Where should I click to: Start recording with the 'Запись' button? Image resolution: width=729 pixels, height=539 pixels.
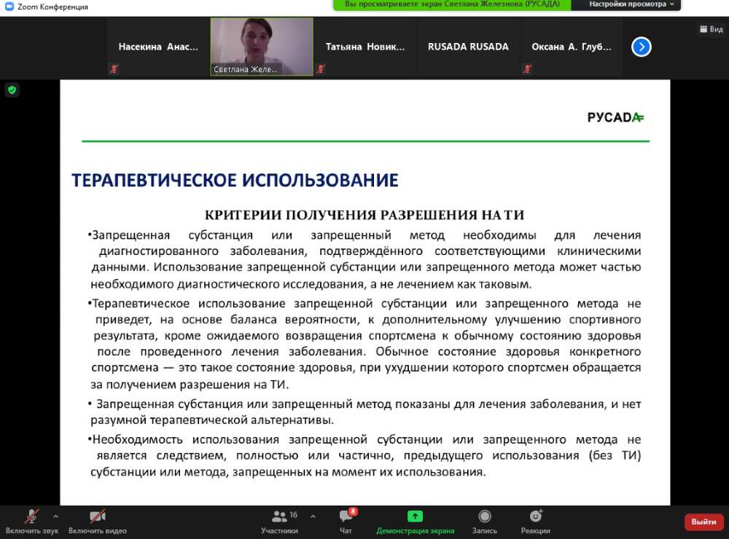pyautogui.click(x=485, y=522)
